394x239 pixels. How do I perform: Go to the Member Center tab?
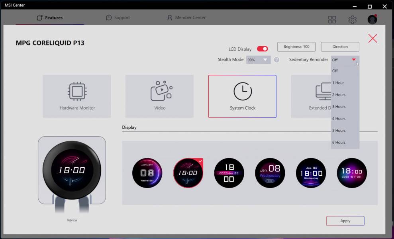tap(186, 18)
